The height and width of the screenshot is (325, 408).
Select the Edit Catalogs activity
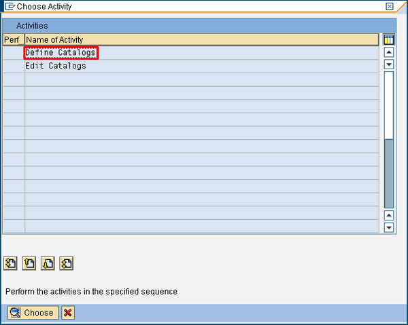[x=56, y=66]
